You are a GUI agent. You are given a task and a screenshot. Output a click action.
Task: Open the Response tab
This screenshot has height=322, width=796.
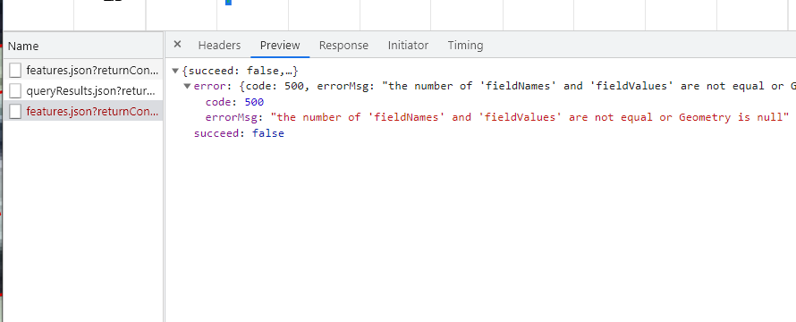click(343, 46)
